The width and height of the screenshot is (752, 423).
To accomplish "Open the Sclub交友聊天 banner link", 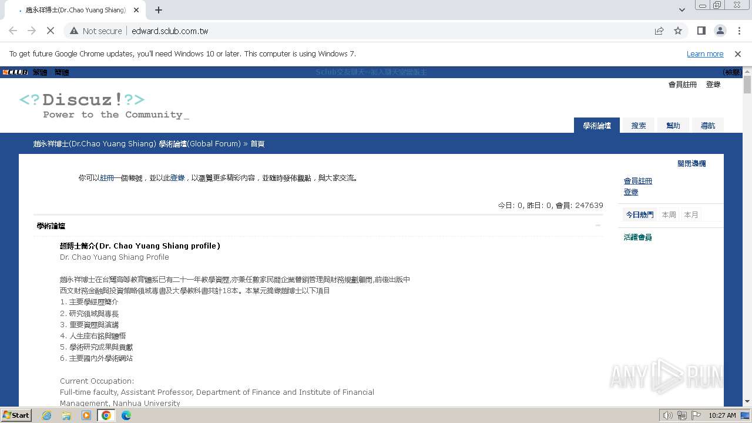I will [371, 72].
